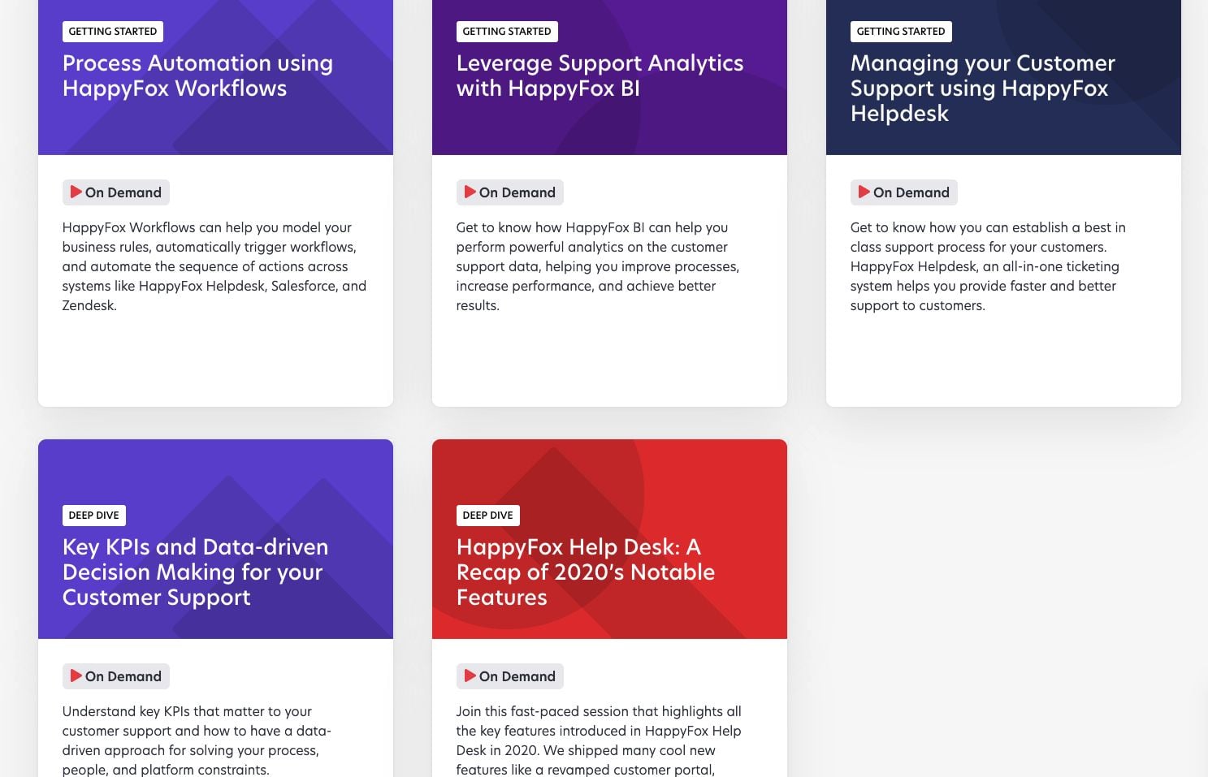Viewport: 1208px width, 777px height.
Task: Click the GETTING STARTED label on HappyFox BI card
Action: pos(506,31)
